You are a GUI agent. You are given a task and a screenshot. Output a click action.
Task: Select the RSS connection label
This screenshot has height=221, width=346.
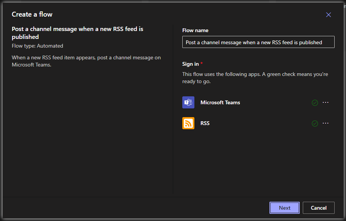(x=205, y=123)
